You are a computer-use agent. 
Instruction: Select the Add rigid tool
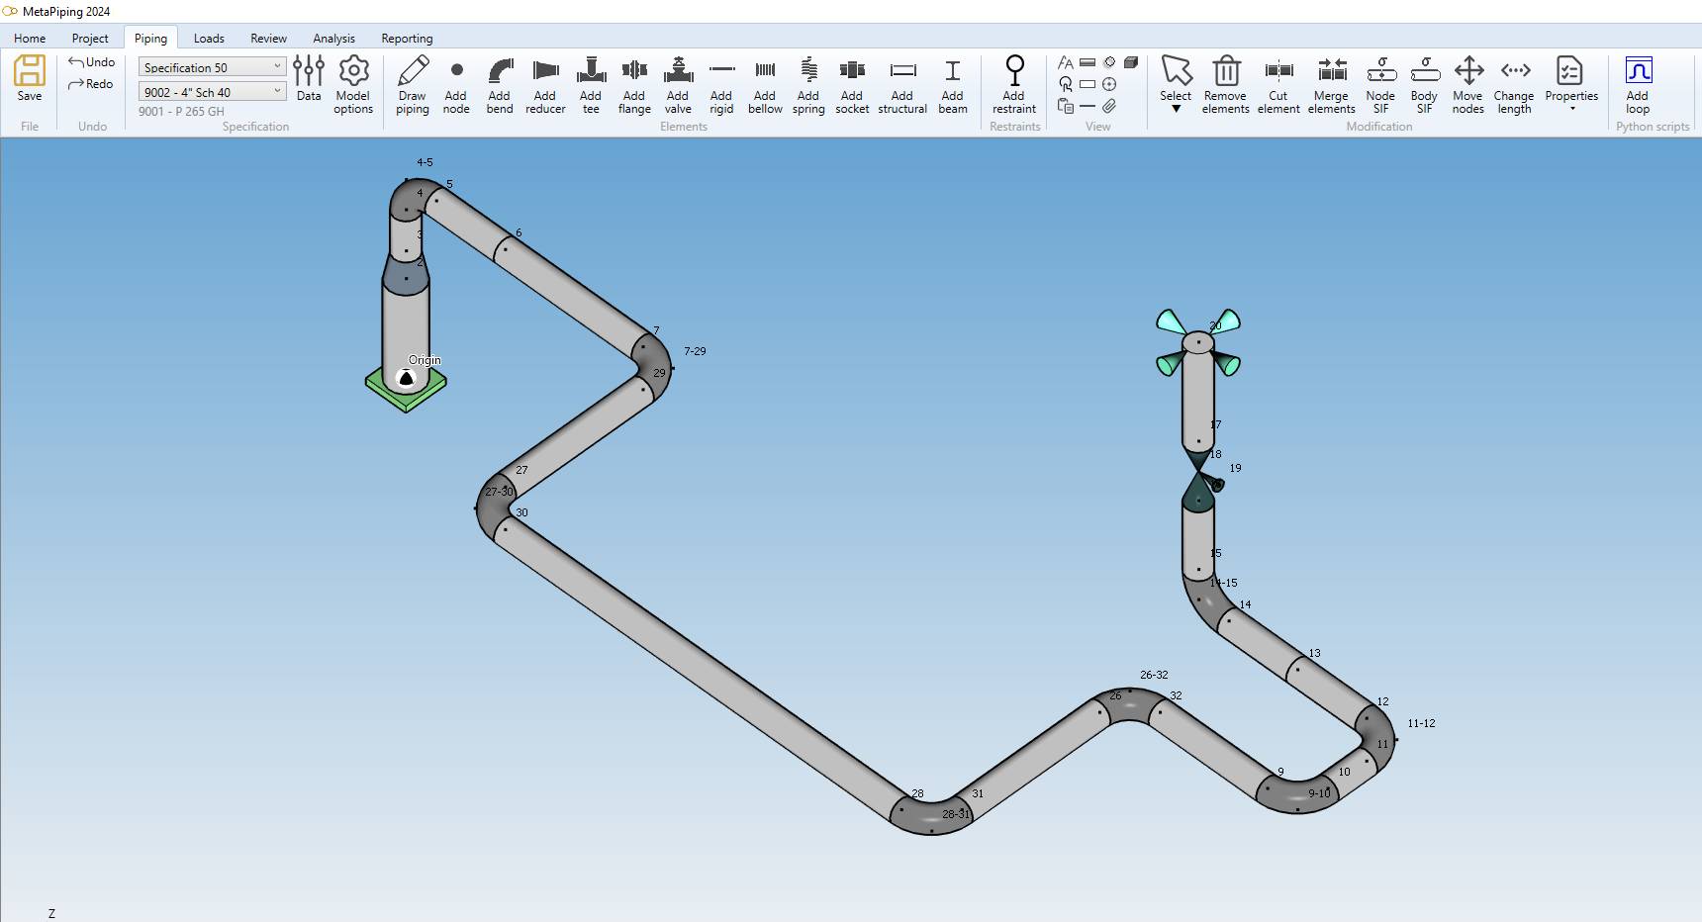[721, 85]
